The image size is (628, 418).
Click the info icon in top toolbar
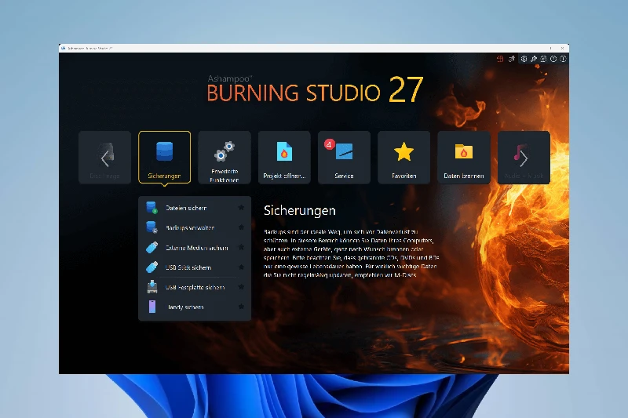pyautogui.click(x=563, y=59)
